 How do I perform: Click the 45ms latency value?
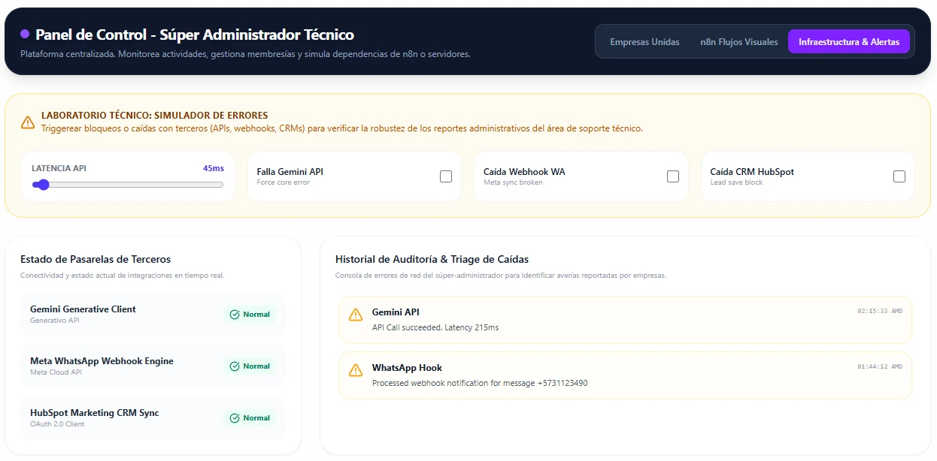(213, 168)
